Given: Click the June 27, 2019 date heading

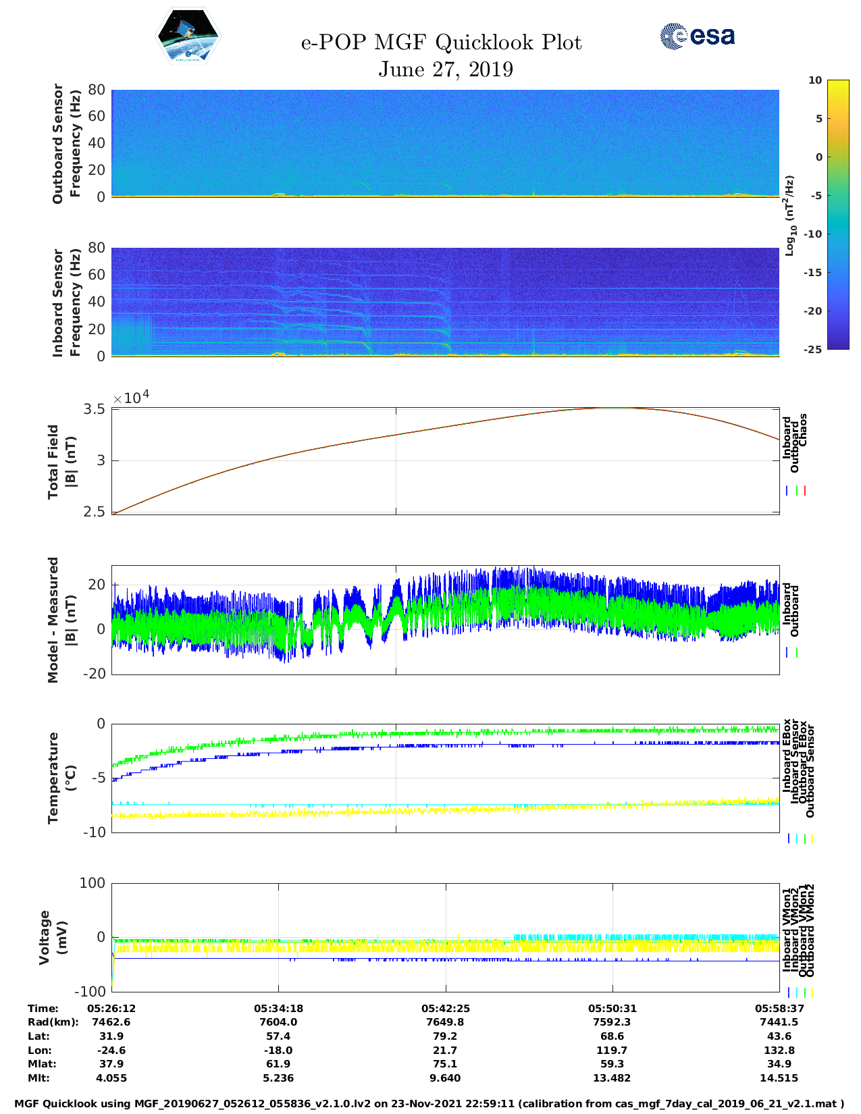Looking at the screenshot, I should pos(445,70).
